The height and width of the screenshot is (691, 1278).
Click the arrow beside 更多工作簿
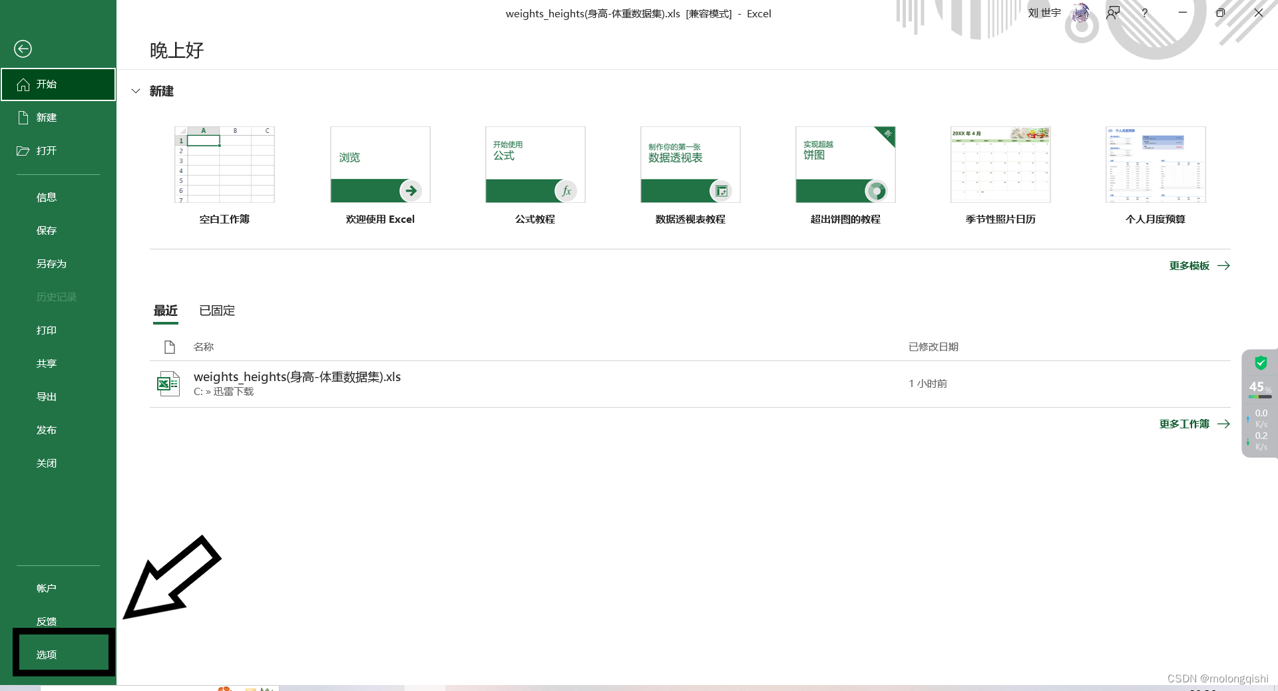click(x=1223, y=424)
